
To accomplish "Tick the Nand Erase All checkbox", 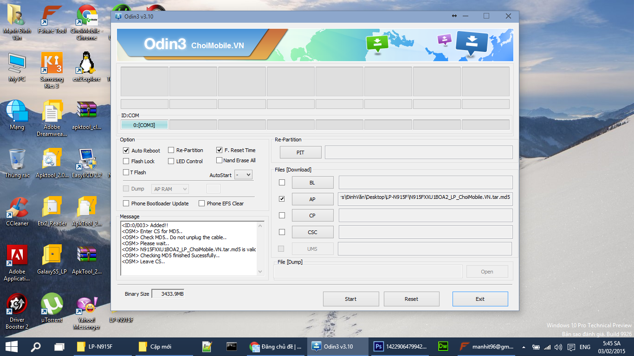I will [219, 160].
